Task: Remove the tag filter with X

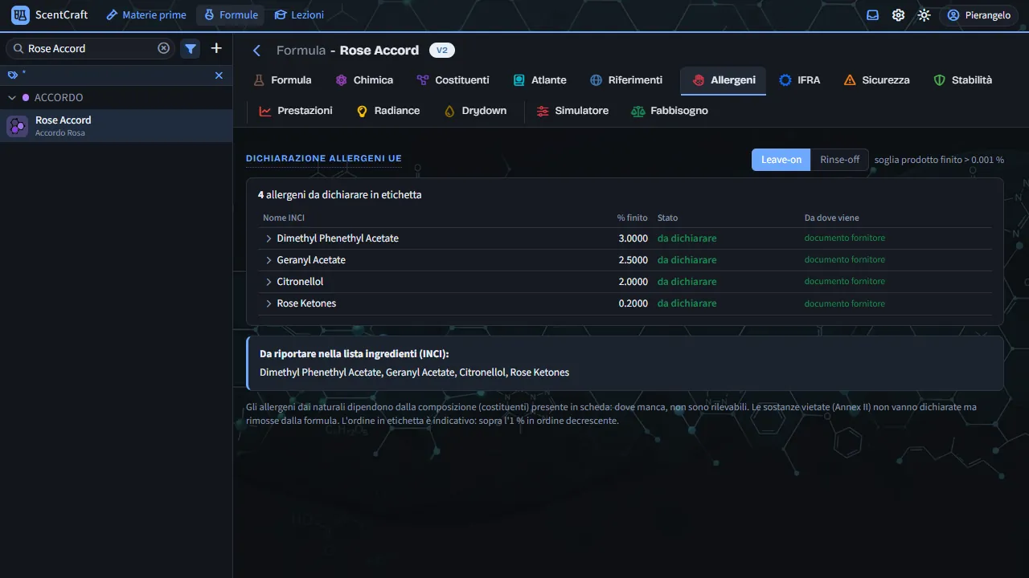Action: (x=219, y=75)
